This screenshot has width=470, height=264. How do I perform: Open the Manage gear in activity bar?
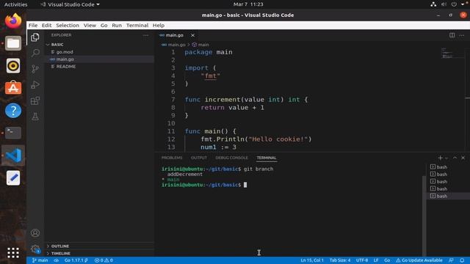pos(35,249)
